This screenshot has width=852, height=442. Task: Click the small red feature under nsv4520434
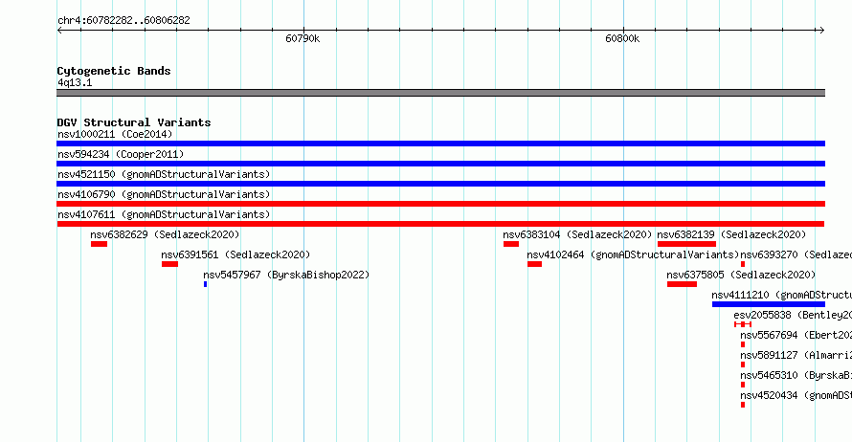pos(743,405)
